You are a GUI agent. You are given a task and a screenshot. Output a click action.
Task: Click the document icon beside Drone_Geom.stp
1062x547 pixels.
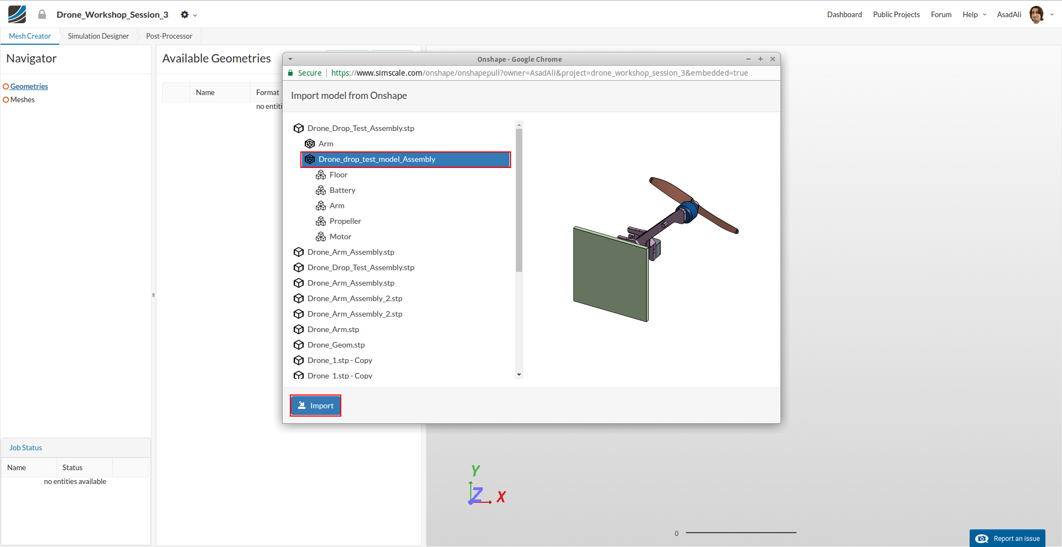(x=299, y=345)
